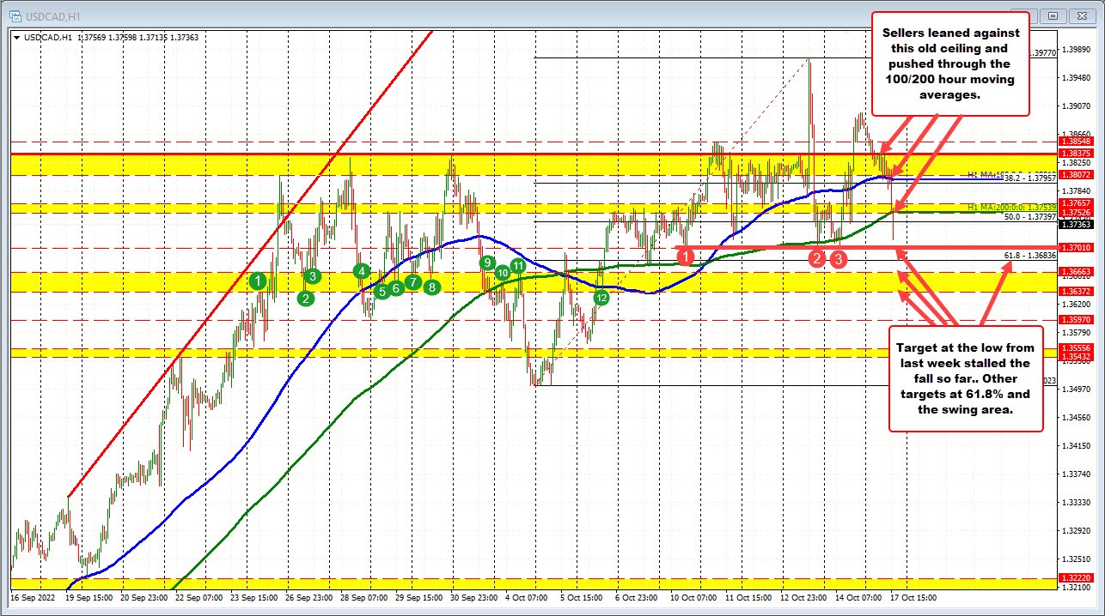1105x616 pixels.
Task: Select the 1.37657 red price tag
Action: (x=1077, y=202)
